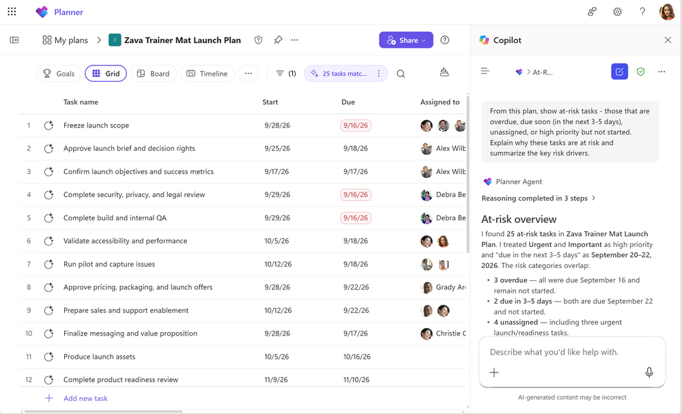Open the icon right of the search magnifier
682x414 pixels.
pyautogui.click(x=444, y=72)
